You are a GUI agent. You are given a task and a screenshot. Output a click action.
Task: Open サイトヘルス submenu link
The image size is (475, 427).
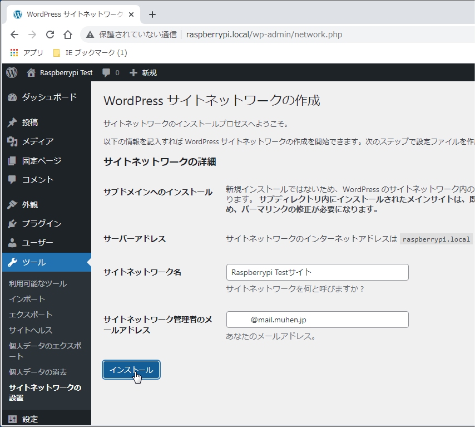pyautogui.click(x=31, y=330)
